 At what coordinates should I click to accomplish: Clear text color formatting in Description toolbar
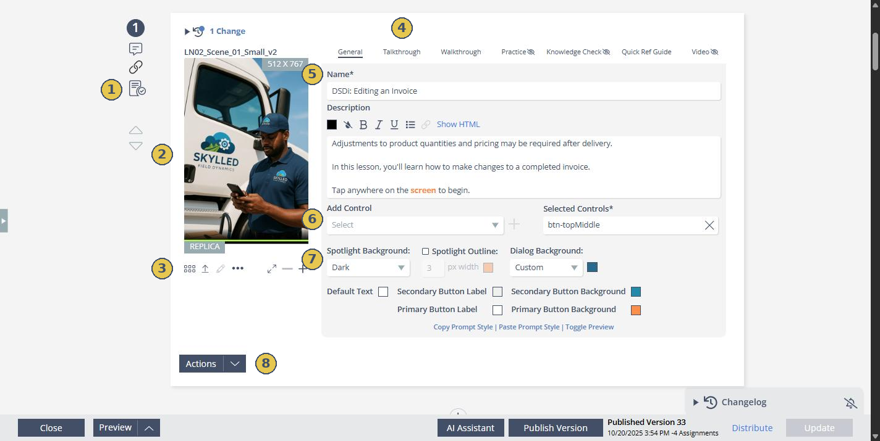[x=348, y=125]
